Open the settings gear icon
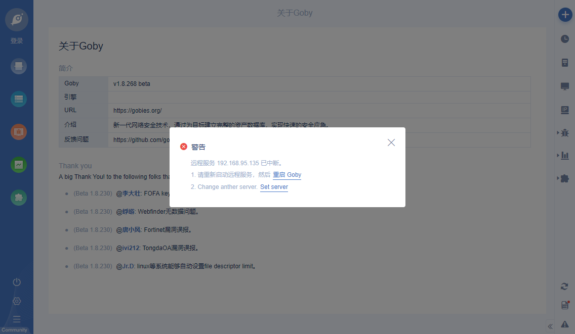 click(16, 301)
